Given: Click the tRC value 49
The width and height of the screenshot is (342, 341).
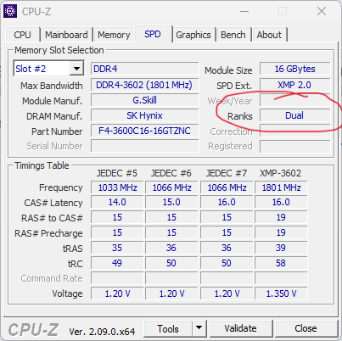Looking at the screenshot, I should tap(117, 263).
